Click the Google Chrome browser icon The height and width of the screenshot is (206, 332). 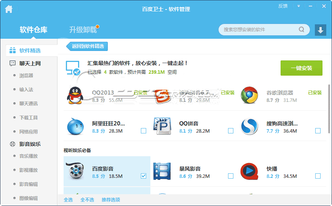[249, 95]
